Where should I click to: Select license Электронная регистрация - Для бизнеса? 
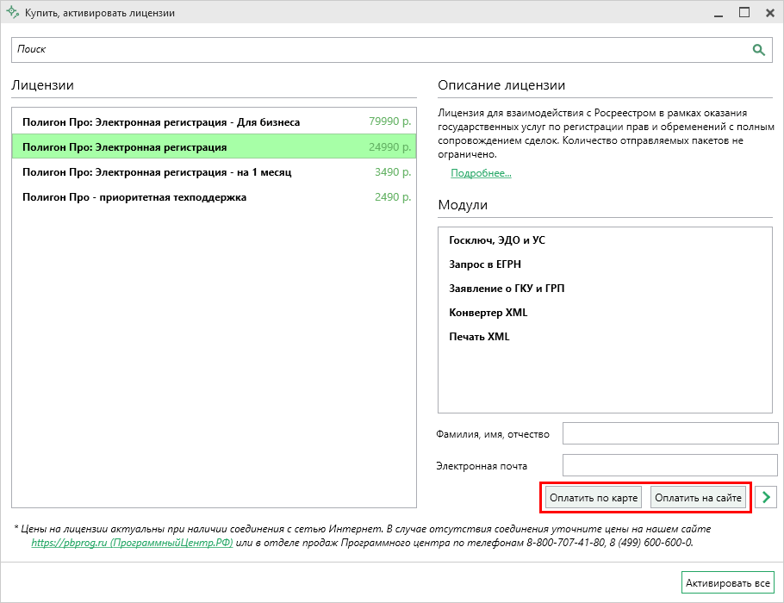tap(214, 121)
